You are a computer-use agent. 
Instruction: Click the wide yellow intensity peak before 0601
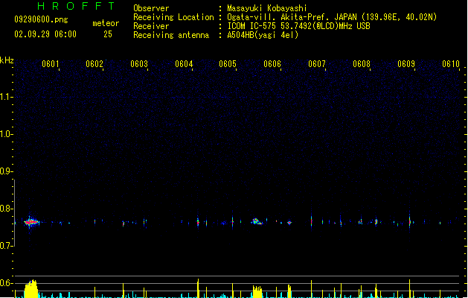tap(31, 289)
